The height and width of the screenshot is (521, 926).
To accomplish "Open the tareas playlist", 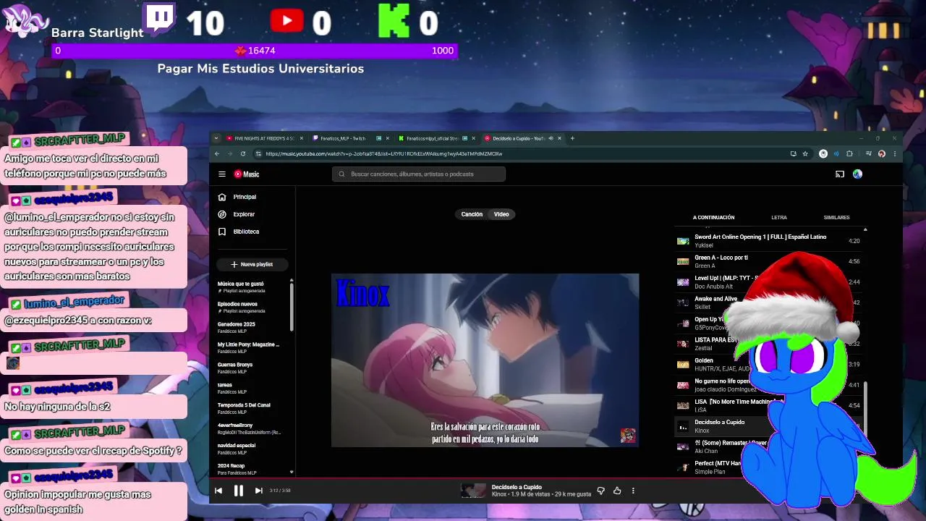I will click(250, 389).
